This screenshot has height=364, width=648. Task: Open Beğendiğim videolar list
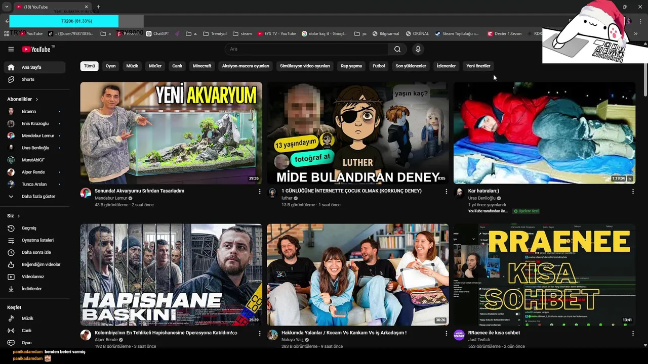pos(35,264)
